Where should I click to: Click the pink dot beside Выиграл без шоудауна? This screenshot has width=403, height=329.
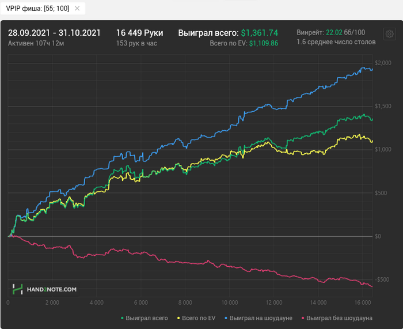[x=303, y=318]
